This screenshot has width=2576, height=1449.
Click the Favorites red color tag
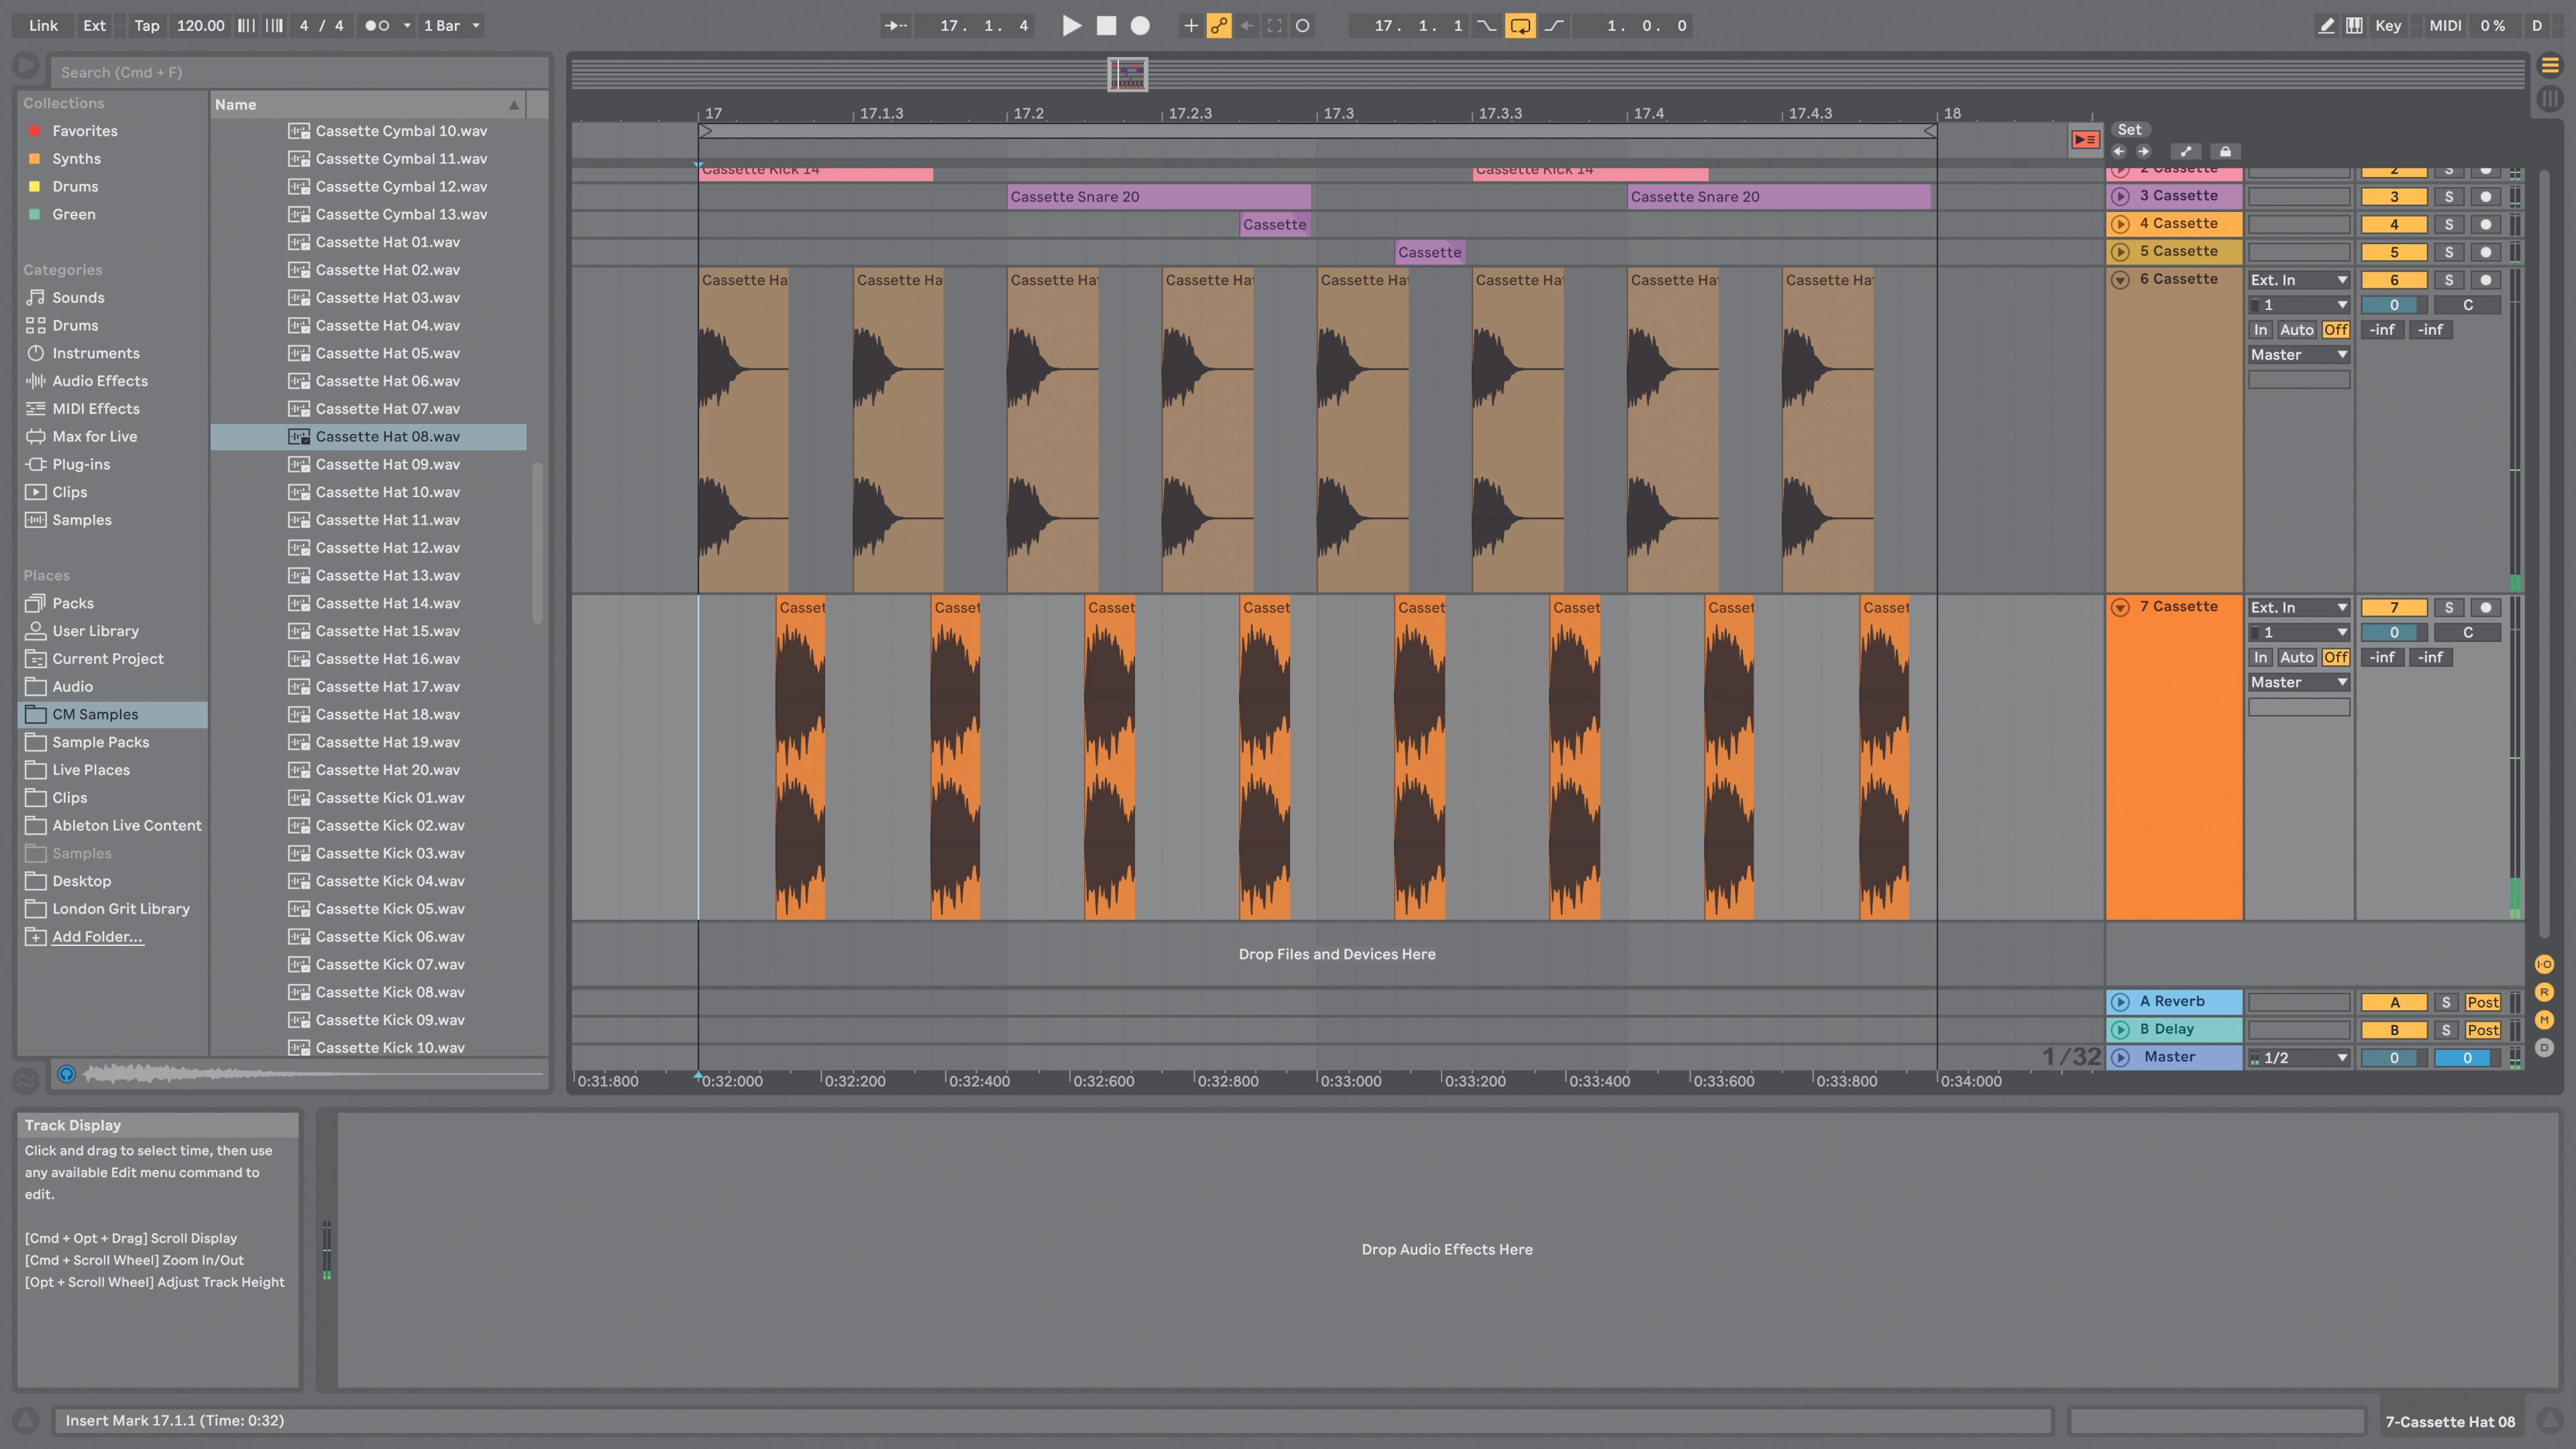tap(34, 131)
